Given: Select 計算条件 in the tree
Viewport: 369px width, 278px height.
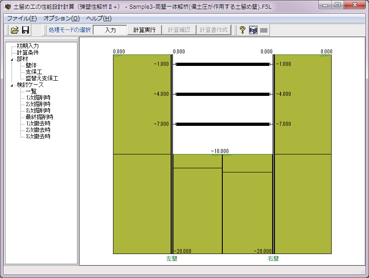Looking at the screenshot, I should (28, 53).
